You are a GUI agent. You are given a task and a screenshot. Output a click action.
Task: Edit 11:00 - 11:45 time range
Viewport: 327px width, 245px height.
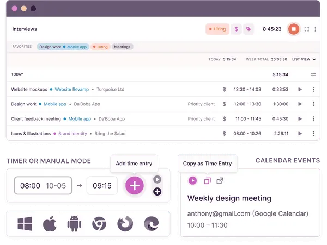pos(248,119)
